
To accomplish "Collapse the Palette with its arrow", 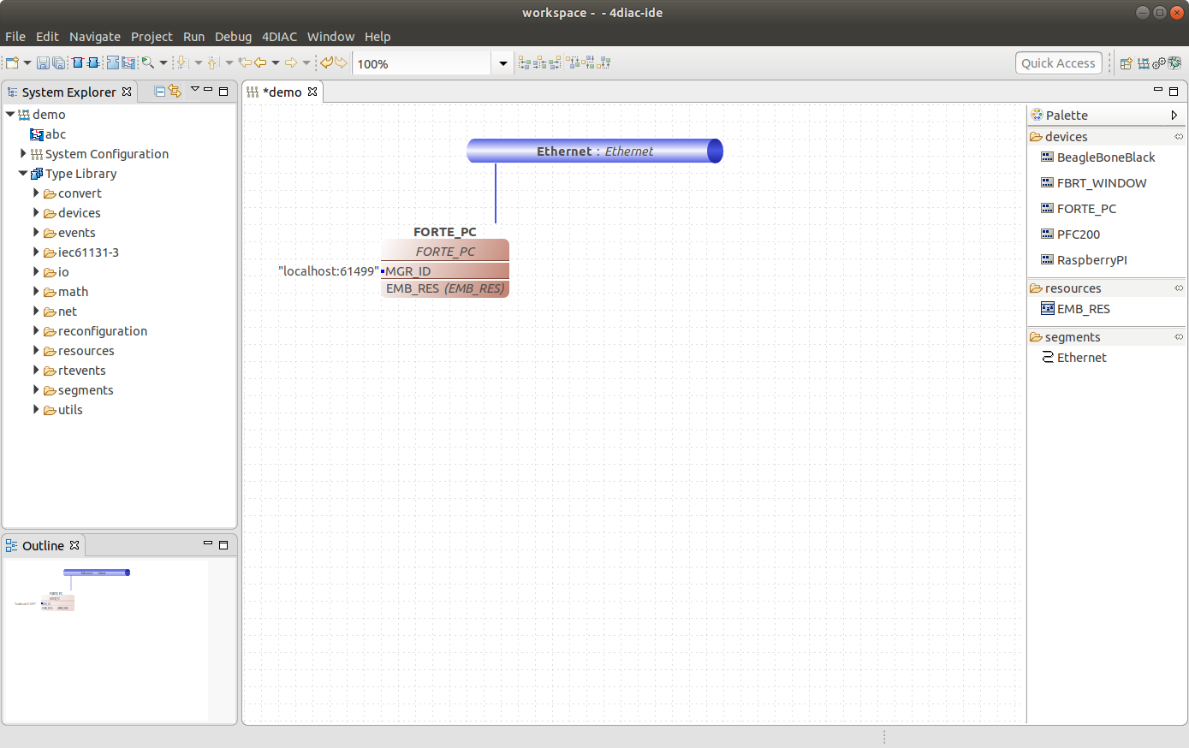I will 1174,116.
